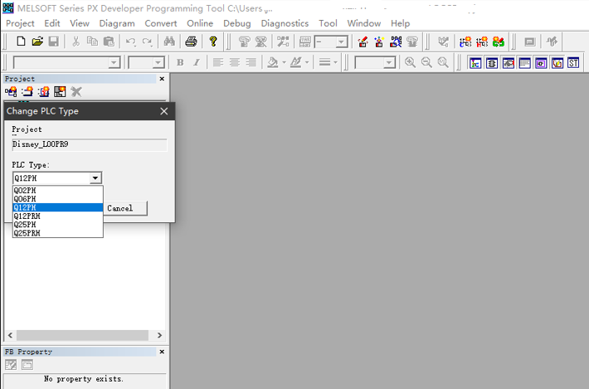Pick Q12PRH from the dropdown list
This screenshot has width=589, height=389.
coord(27,216)
